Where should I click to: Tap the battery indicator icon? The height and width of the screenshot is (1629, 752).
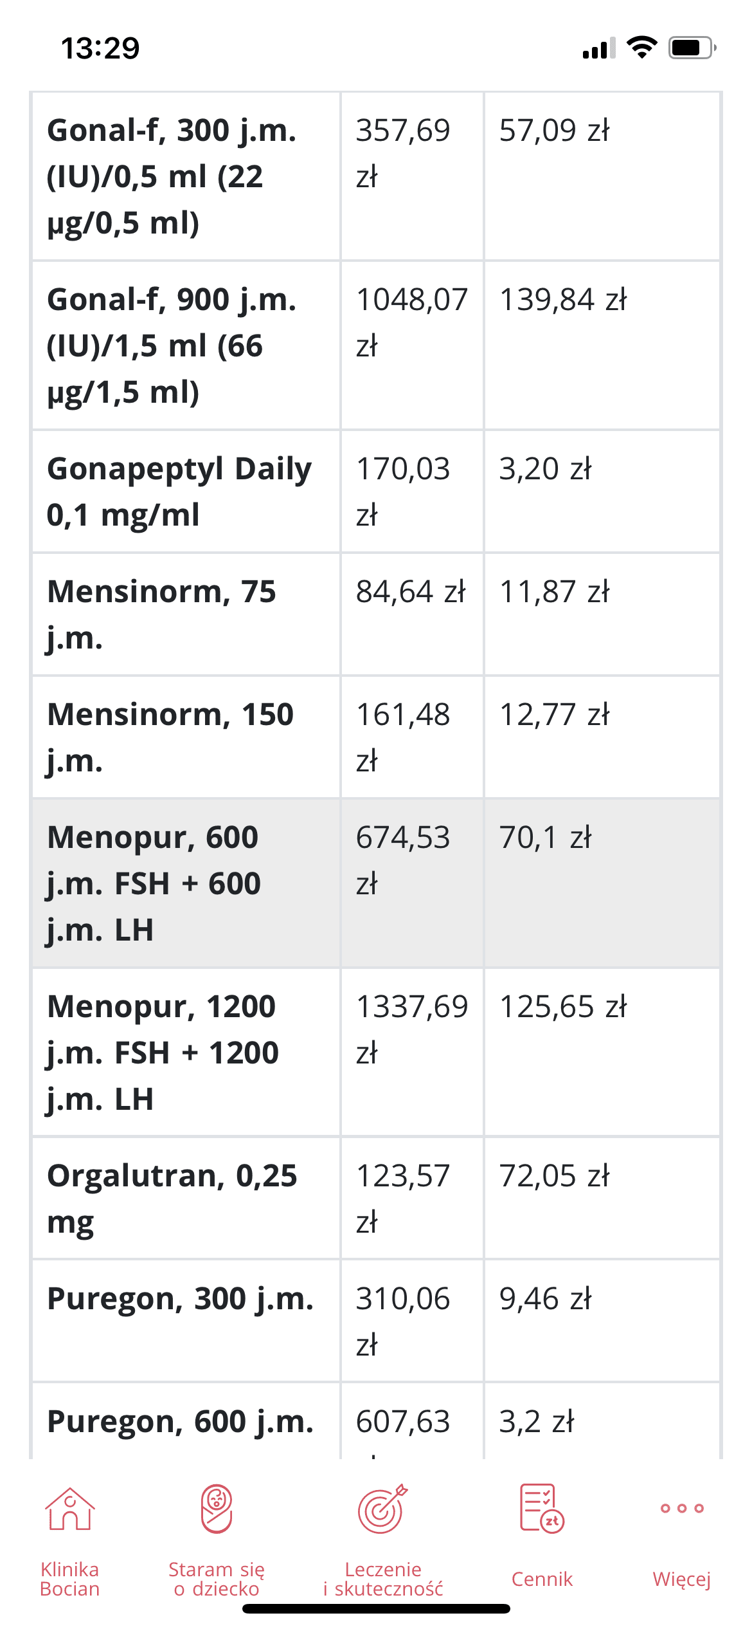coord(692,48)
